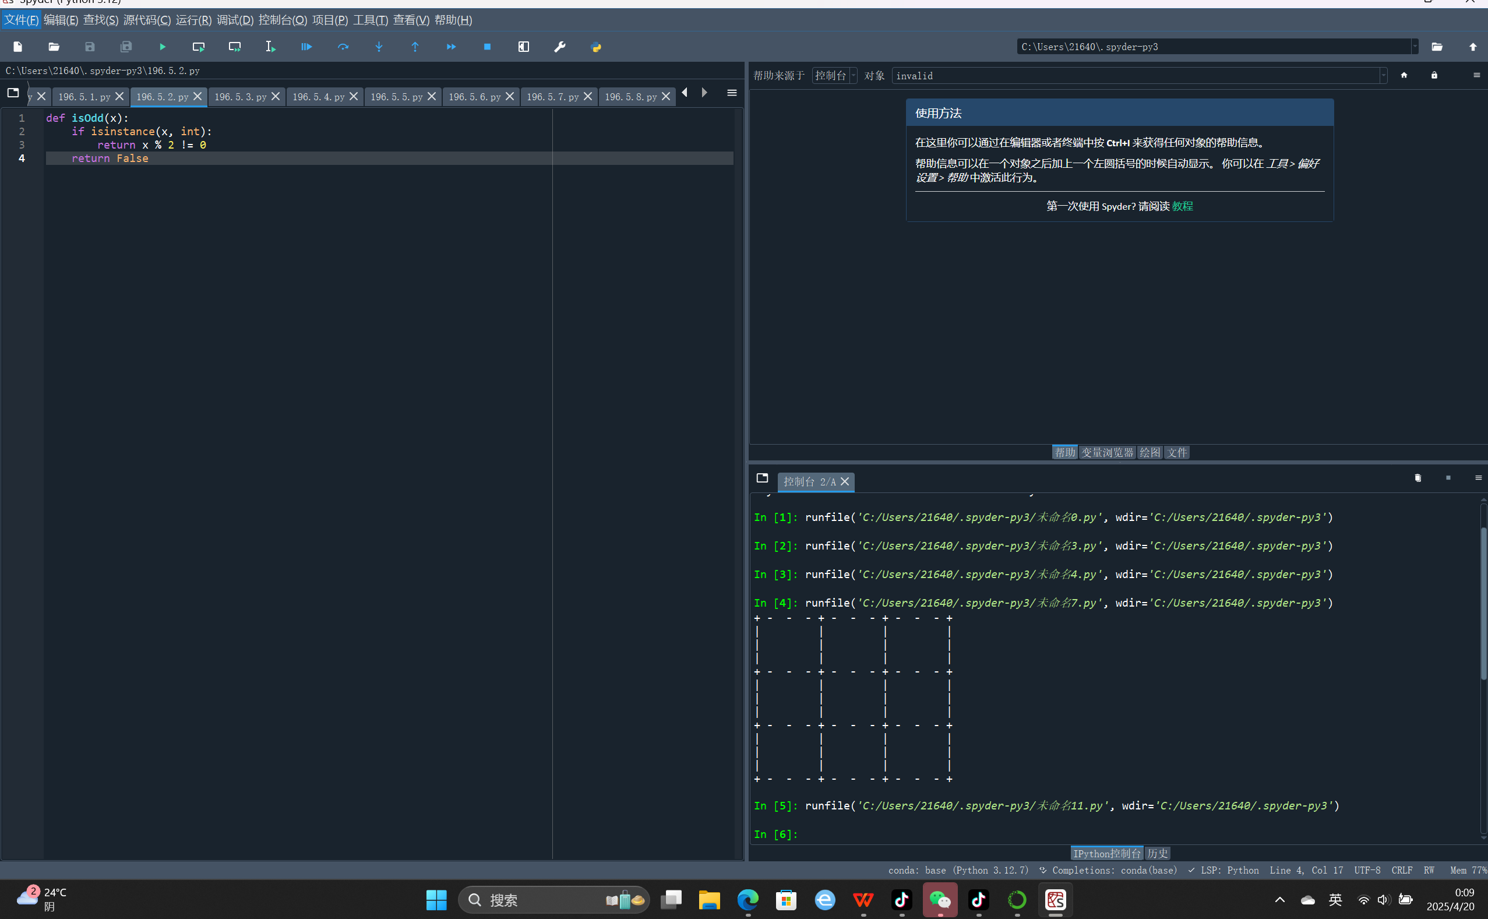Click the Stop debugging square icon
1488x919 pixels.
[487, 47]
